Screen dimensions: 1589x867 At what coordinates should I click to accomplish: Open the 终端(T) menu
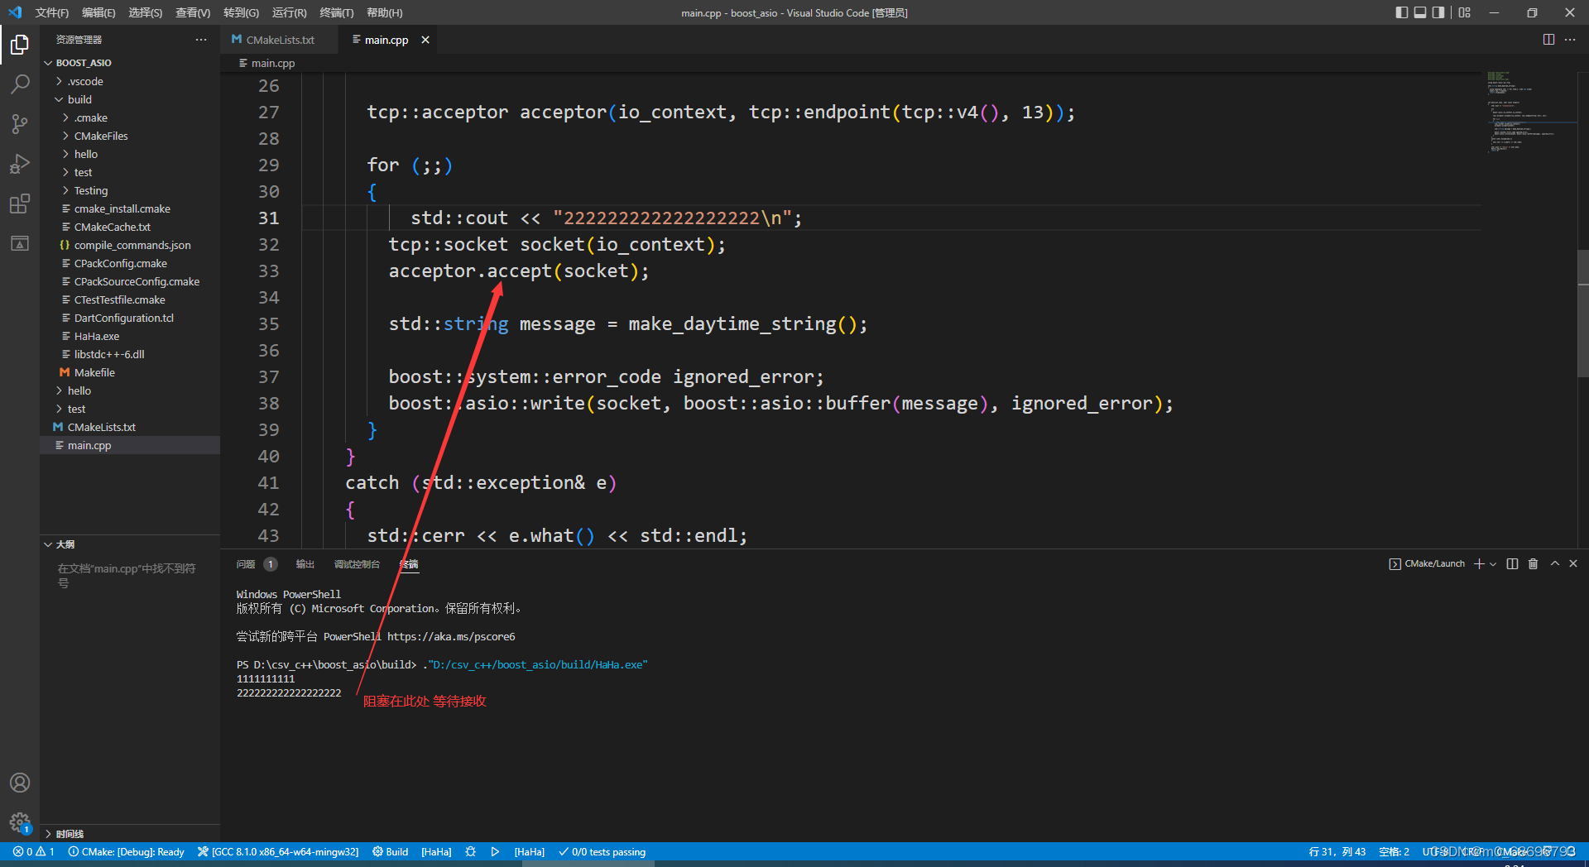[x=336, y=12]
